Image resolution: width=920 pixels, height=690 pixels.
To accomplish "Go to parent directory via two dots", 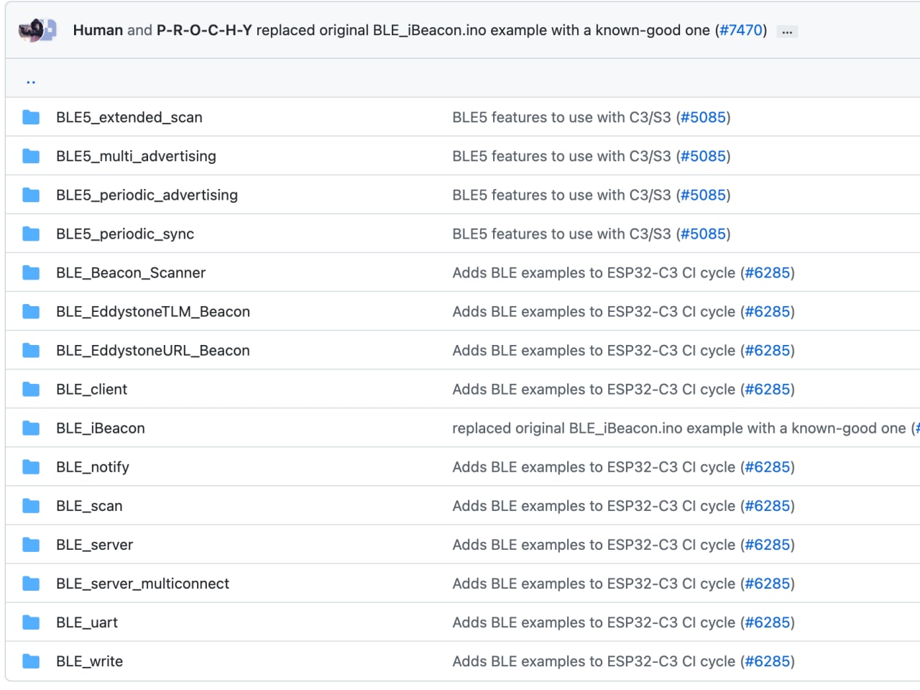I will pos(31,80).
